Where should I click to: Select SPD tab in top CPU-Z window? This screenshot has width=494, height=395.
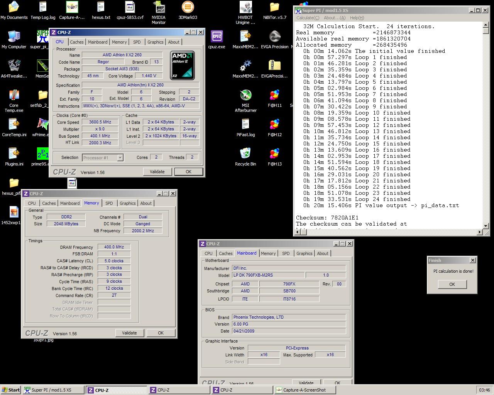tap(137, 42)
